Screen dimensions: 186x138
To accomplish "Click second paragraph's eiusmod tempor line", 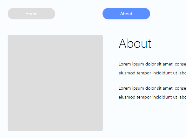I will (x=152, y=97).
